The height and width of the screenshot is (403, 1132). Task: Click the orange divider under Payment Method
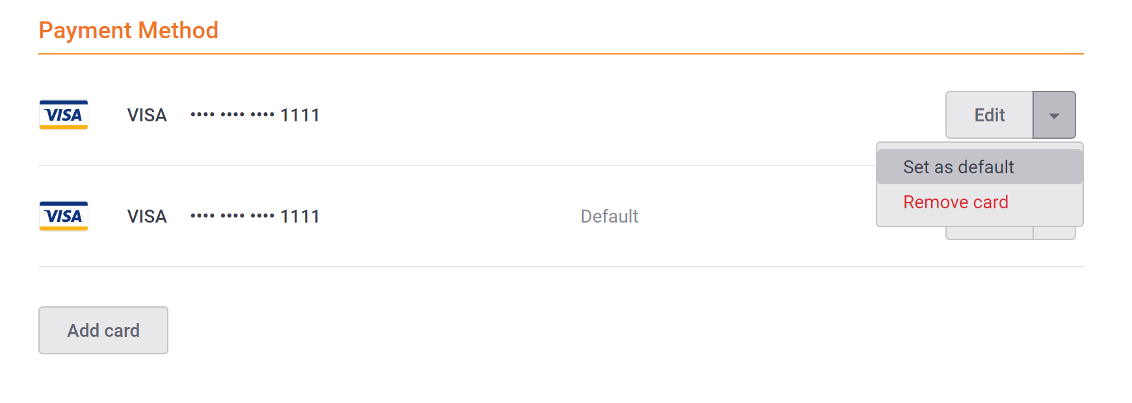pyautogui.click(x=561, y=54)
